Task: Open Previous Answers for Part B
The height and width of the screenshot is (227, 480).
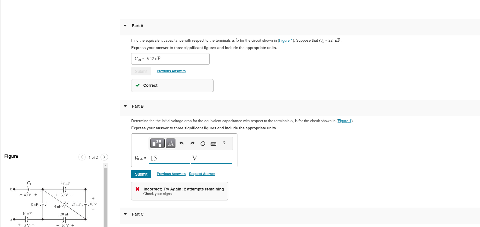Action: click(171, 174)
